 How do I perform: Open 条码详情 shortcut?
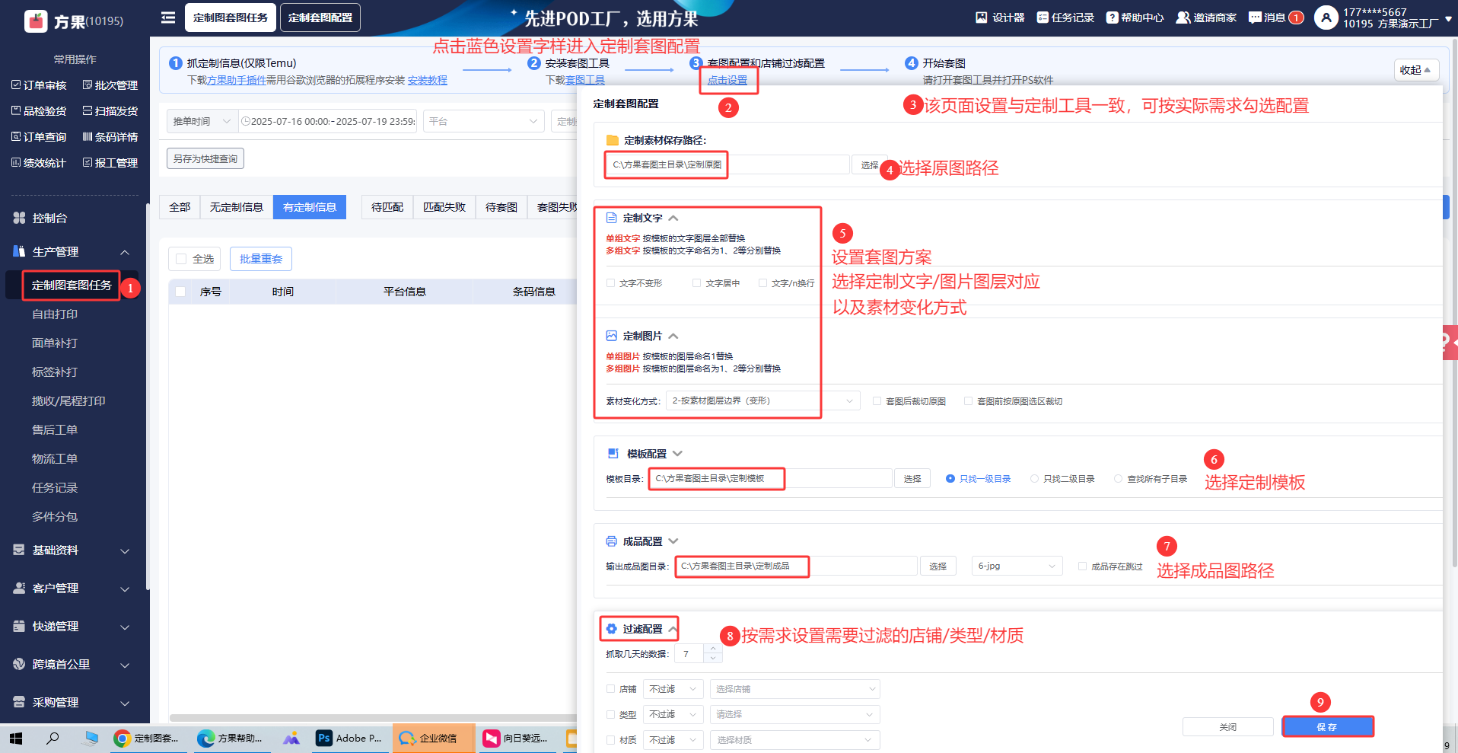(x=110, y=137)
